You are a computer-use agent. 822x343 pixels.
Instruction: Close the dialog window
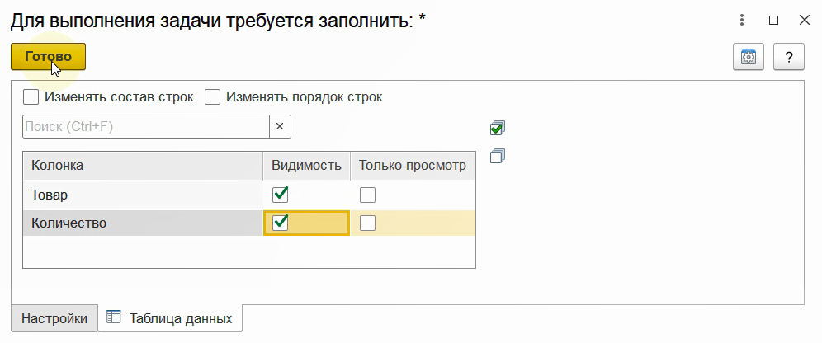804,20
